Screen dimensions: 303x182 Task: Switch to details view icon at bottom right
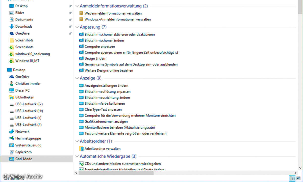[292, 178]
